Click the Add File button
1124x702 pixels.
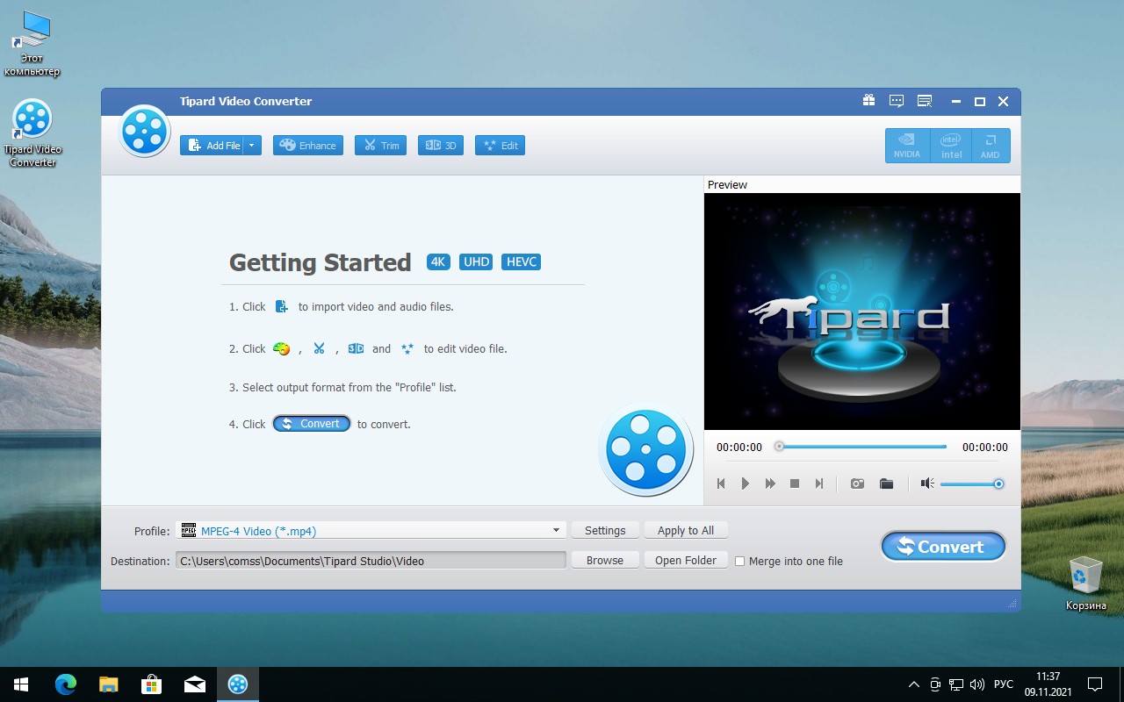coord(212,146)
